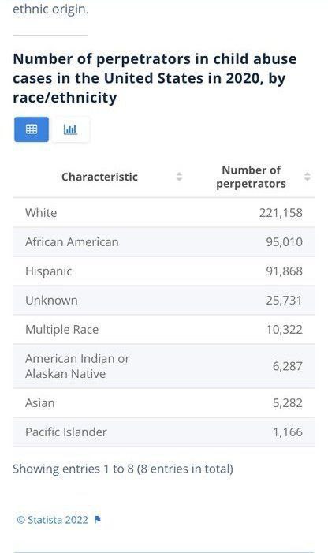The width and height of the screenshot is (328, 553).
Task: Click the Showing entries 1 to 8 text
Action: pos(123,469)
